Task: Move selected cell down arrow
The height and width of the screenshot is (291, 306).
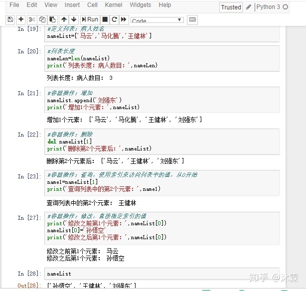Action: (x=74, y=19)
